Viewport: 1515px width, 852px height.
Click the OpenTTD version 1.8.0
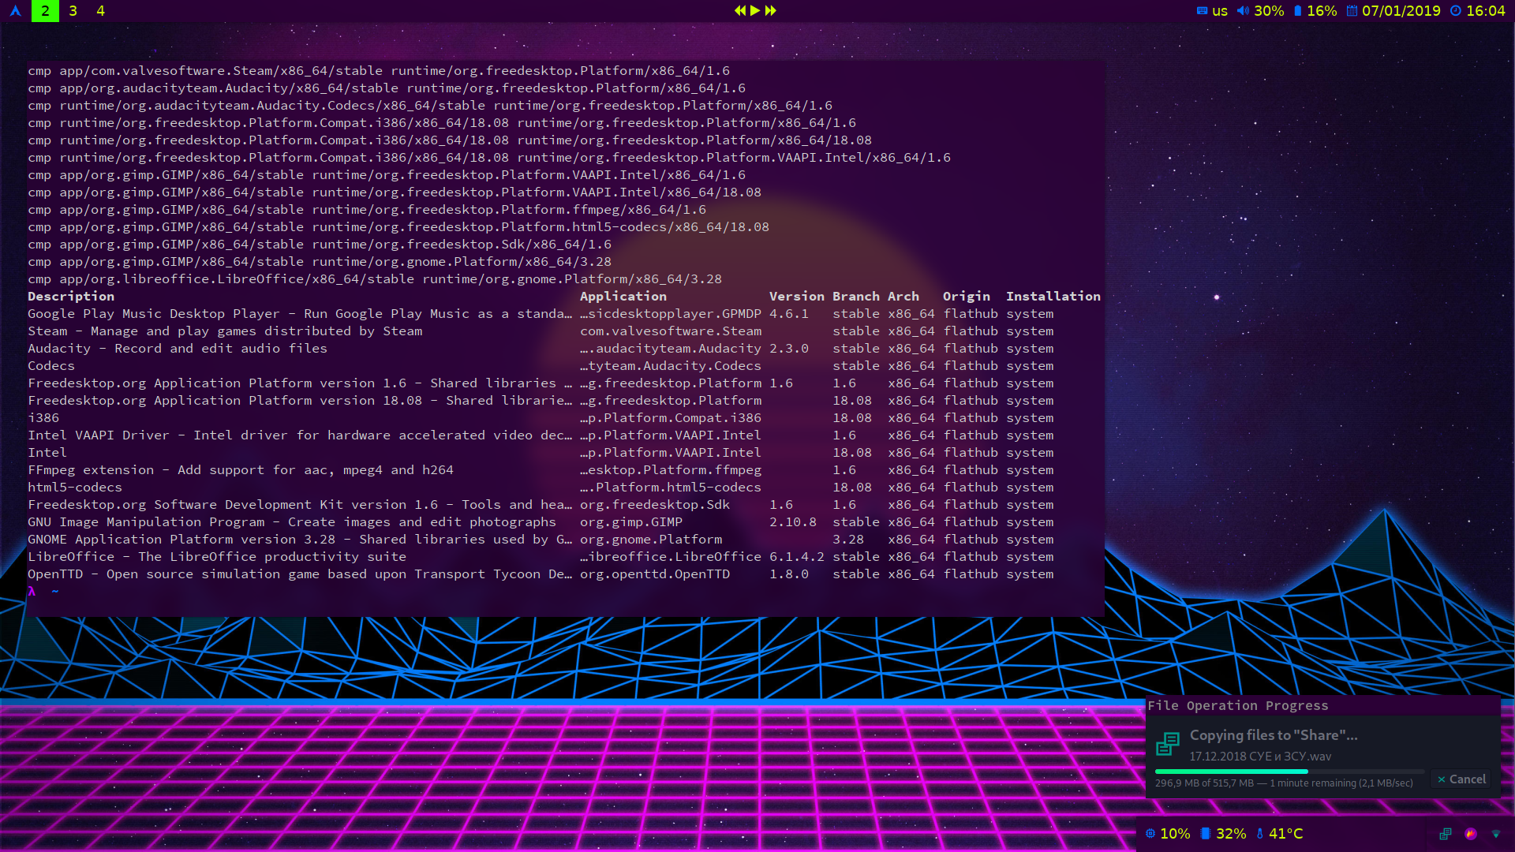point(789,574)
